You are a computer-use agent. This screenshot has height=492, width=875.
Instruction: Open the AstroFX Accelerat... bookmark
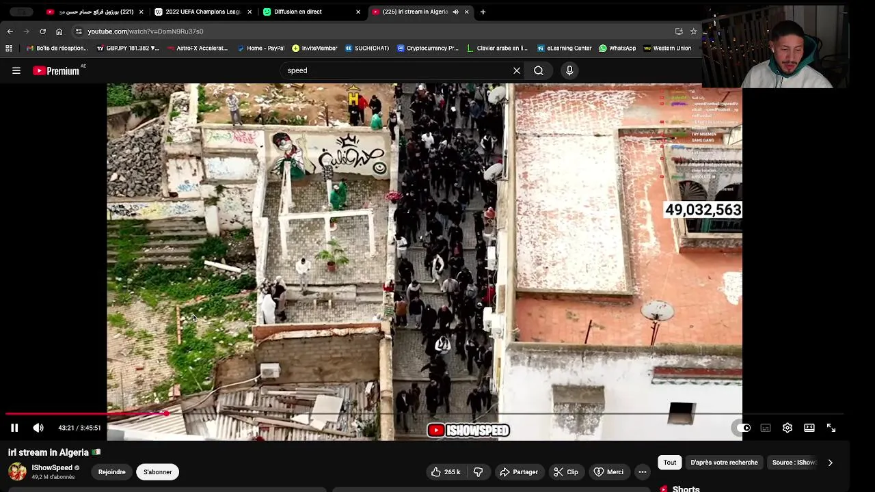coord(197,49)
